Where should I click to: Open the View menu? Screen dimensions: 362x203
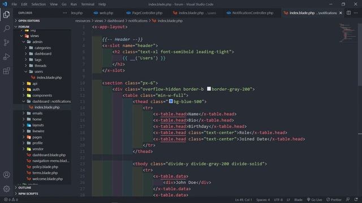click(x=54, y=4)
